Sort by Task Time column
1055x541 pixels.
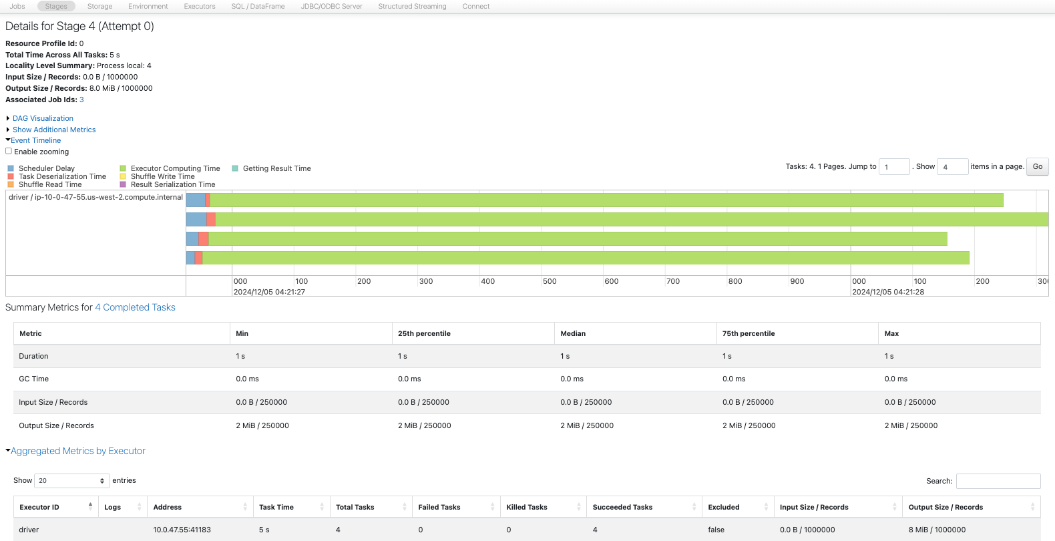point(292,507)
